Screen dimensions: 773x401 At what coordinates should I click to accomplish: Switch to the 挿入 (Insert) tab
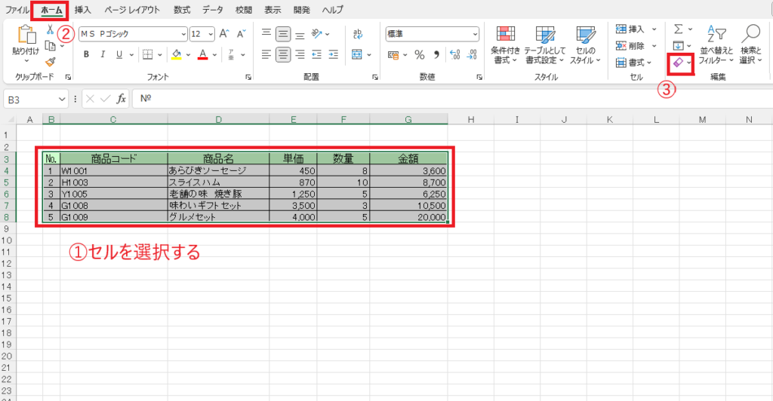point(83,10)
